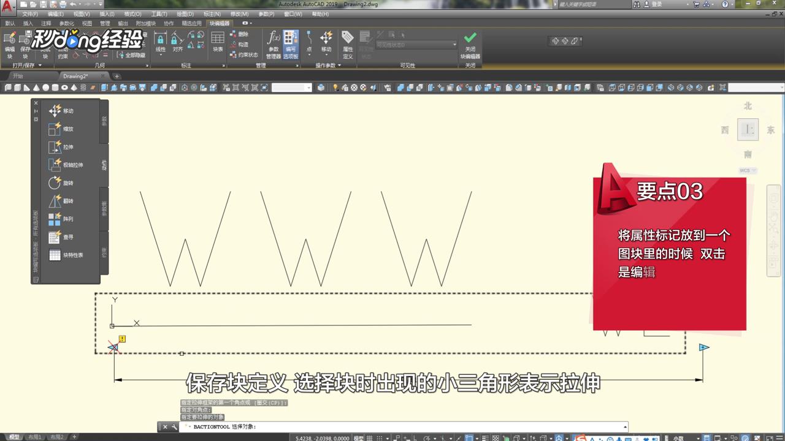This screenshot has width=785, height=441.
Task: Click the 块表 block table ribbon icon
Action: pos(217,43)
